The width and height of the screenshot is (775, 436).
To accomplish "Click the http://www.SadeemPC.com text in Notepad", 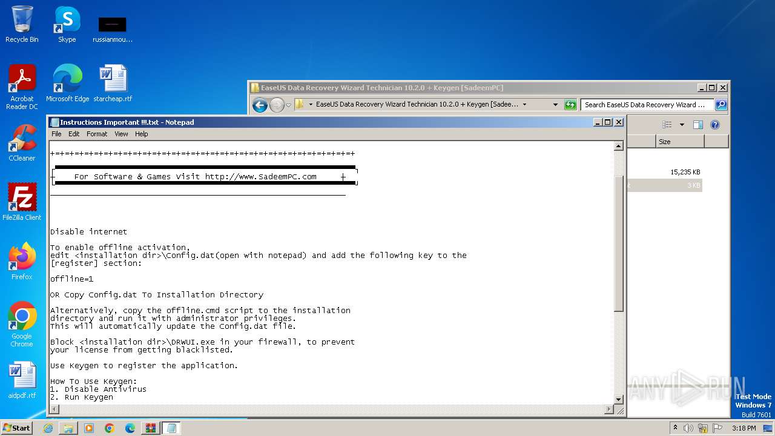I will coord(260,177).
